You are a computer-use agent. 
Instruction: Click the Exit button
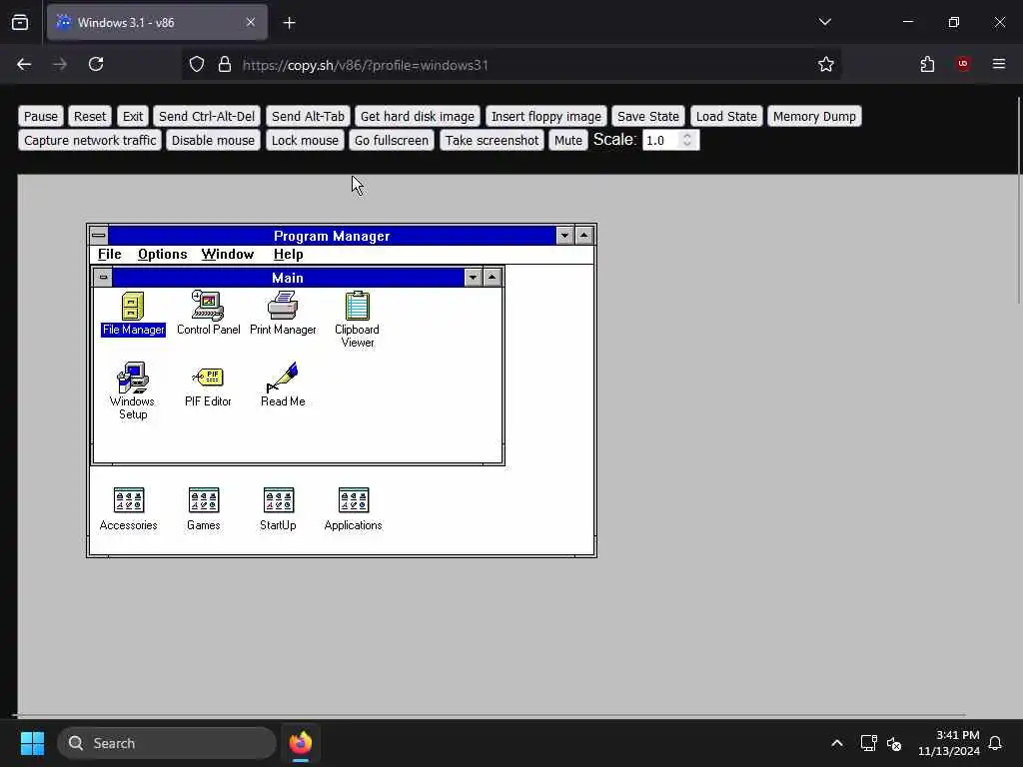[133, 116]
